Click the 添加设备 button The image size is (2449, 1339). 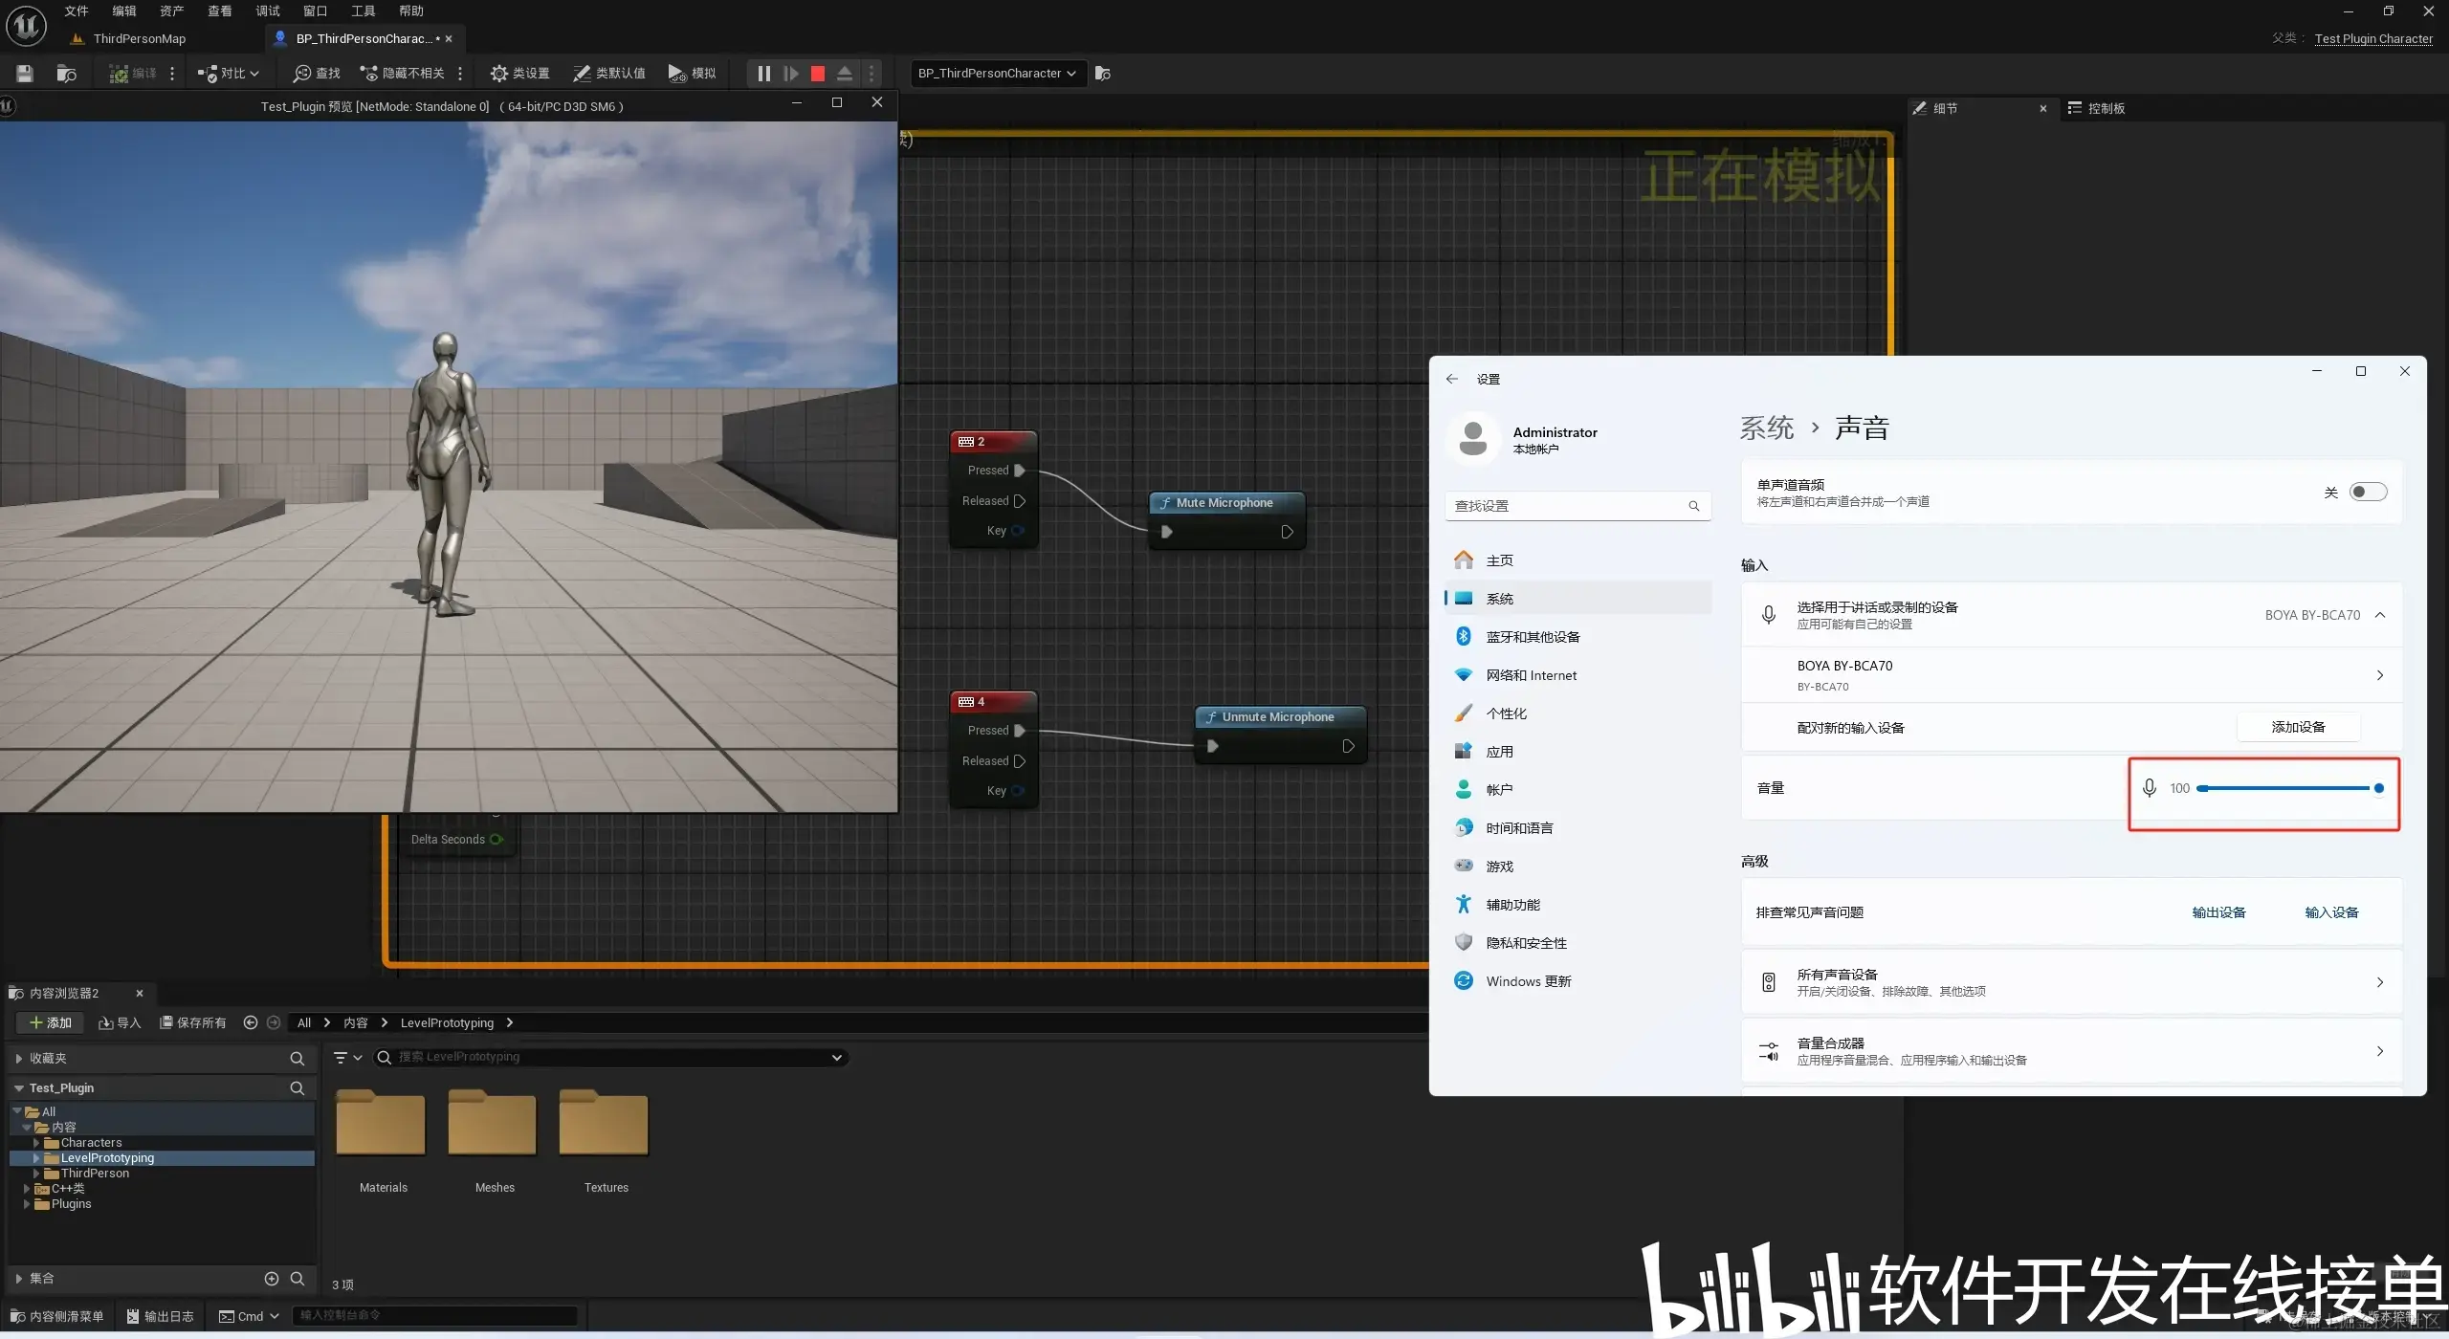tap(2298, 728)
